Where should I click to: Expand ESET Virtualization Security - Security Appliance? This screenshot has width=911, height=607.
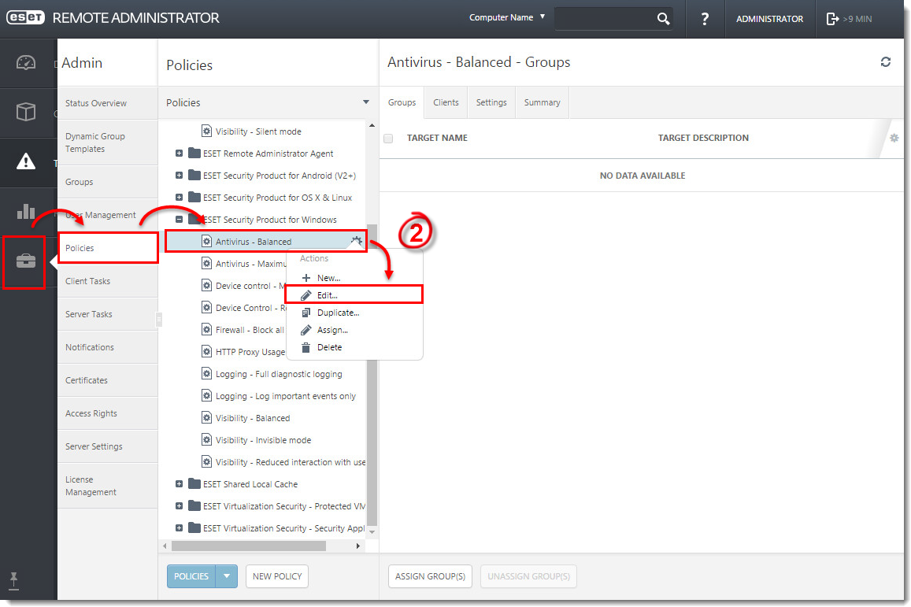179,528
